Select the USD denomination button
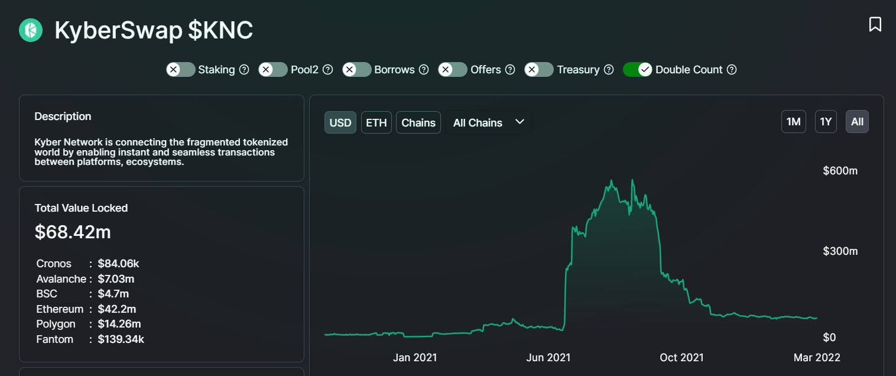 click(340, 122)
